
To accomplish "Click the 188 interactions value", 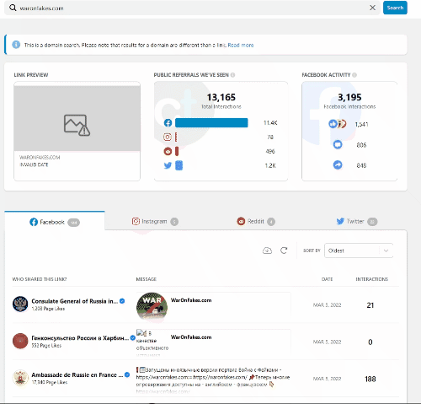I will pos(370,379).
